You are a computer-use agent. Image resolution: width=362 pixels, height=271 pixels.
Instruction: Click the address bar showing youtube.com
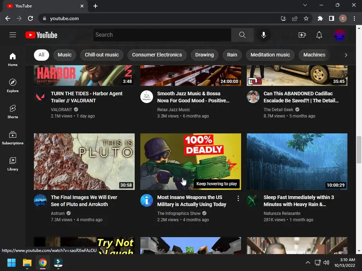pos(159,18)
